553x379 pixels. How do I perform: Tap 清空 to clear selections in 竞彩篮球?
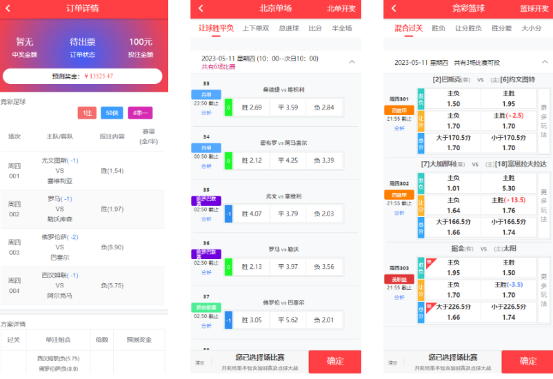pos(392,362)
